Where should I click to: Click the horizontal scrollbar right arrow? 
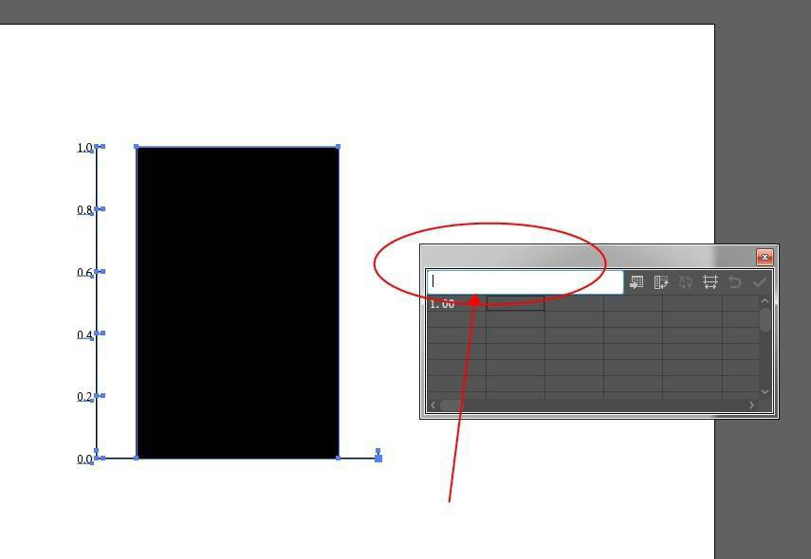[751, 406]
